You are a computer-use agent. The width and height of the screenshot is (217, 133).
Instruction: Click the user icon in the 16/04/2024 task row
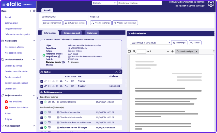click(x=57, y=86)
